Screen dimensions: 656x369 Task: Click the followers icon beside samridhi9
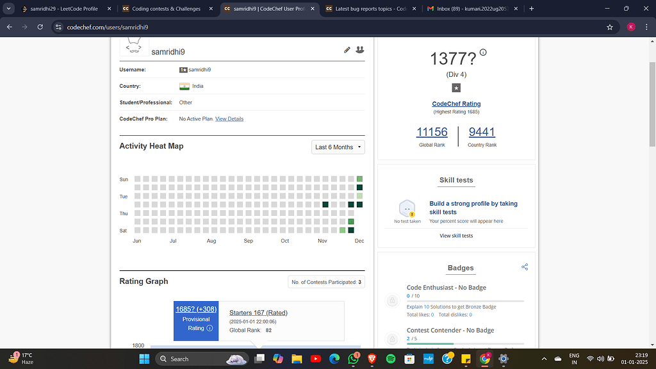click(x=360, y=49)
